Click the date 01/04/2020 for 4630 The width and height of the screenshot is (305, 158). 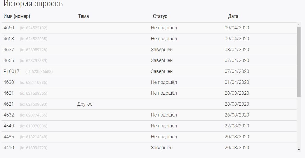point(237,82)
